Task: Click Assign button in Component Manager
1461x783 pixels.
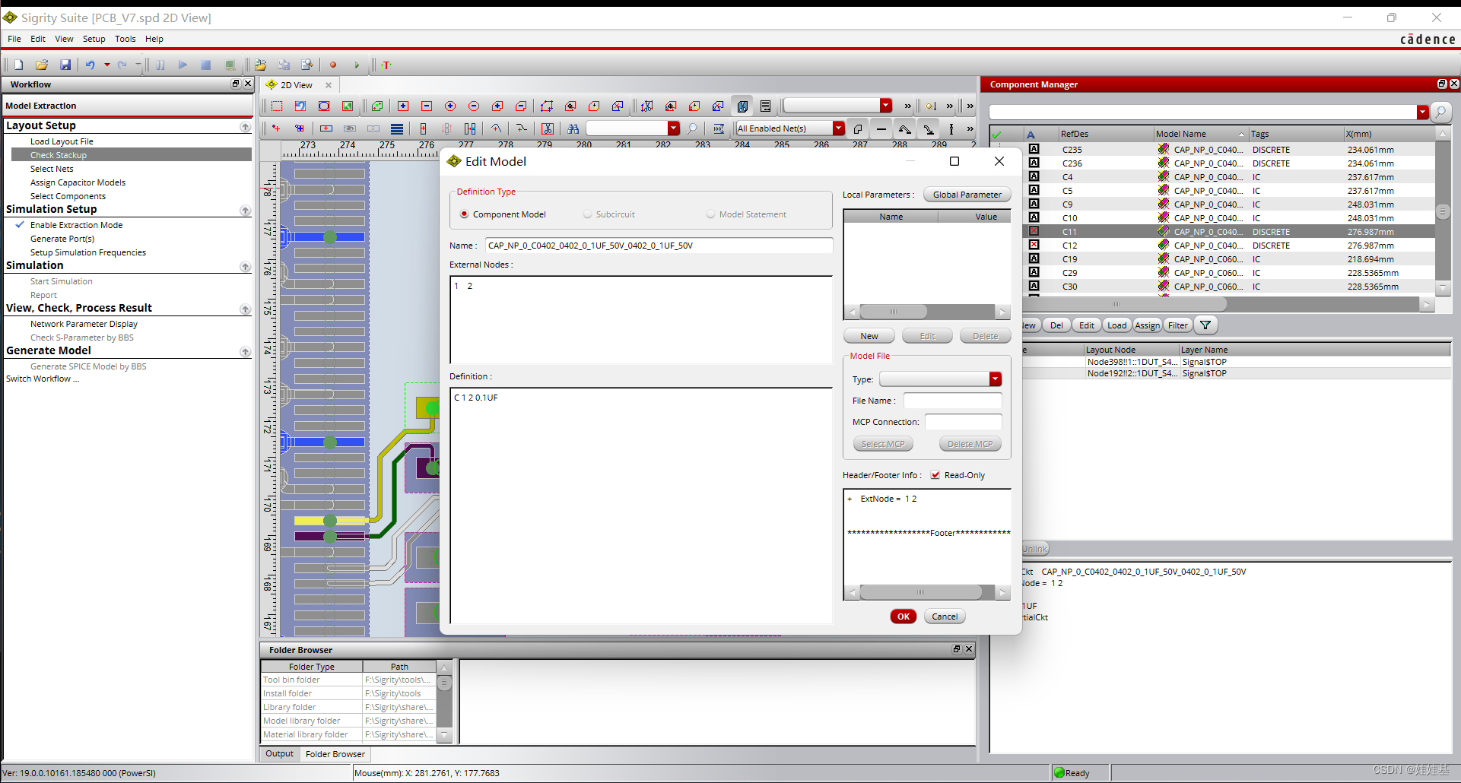Action: (x=1147, y=325)
